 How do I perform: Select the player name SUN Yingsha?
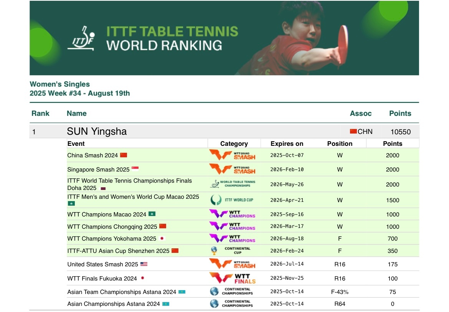pos(97,131)
